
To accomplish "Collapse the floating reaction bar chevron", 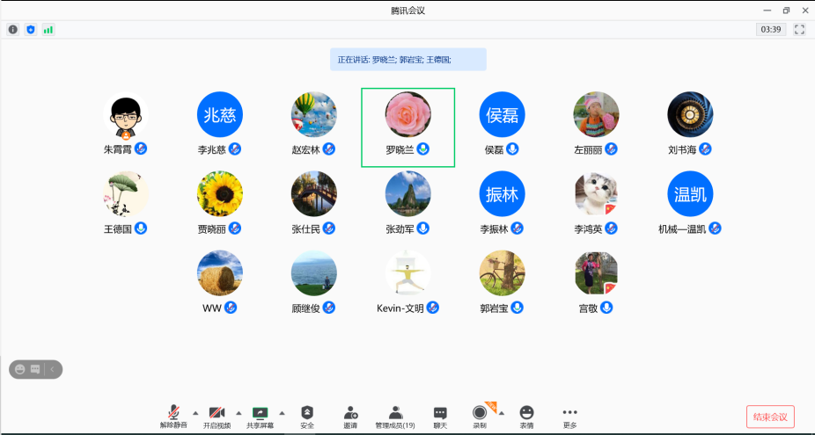I will click(x=52, y=369).
